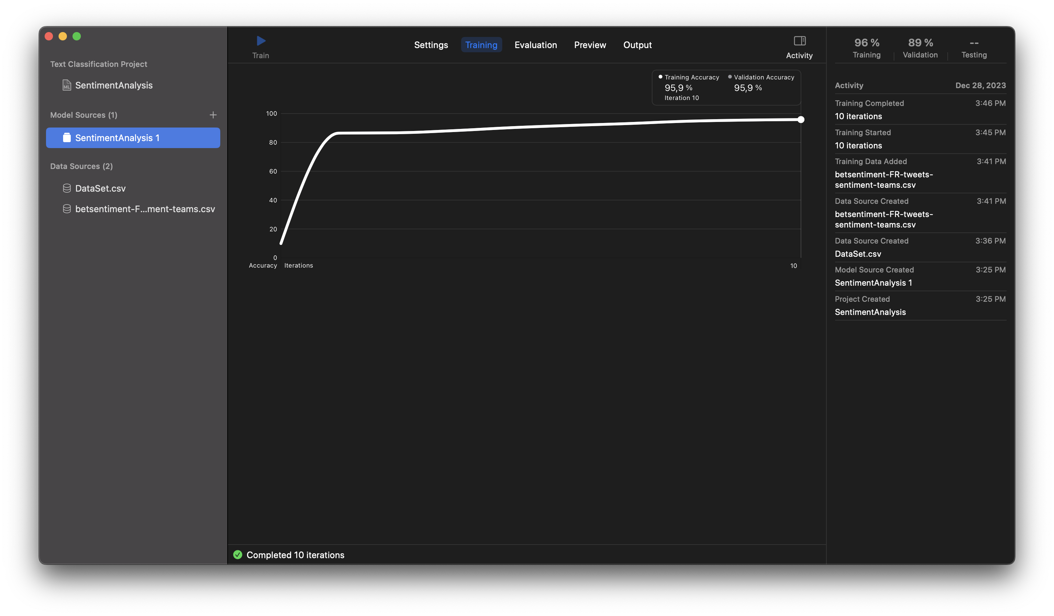This screenshot has height=616, width=1054.
Task: Click the green completed checkmark icon
Action: point(238,555)
